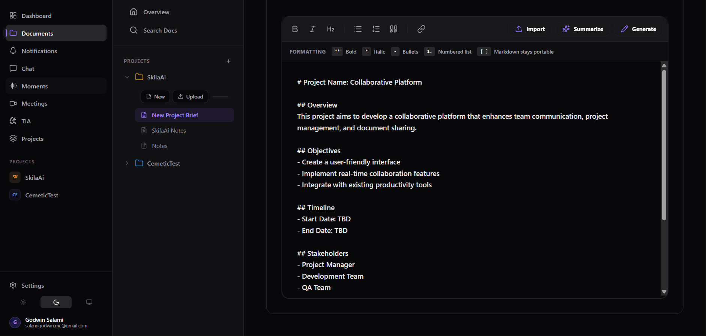Toggle Bold formatting in the editor toolbar
The width and height of the screenshot is (706, 336).
click(295, 29)
